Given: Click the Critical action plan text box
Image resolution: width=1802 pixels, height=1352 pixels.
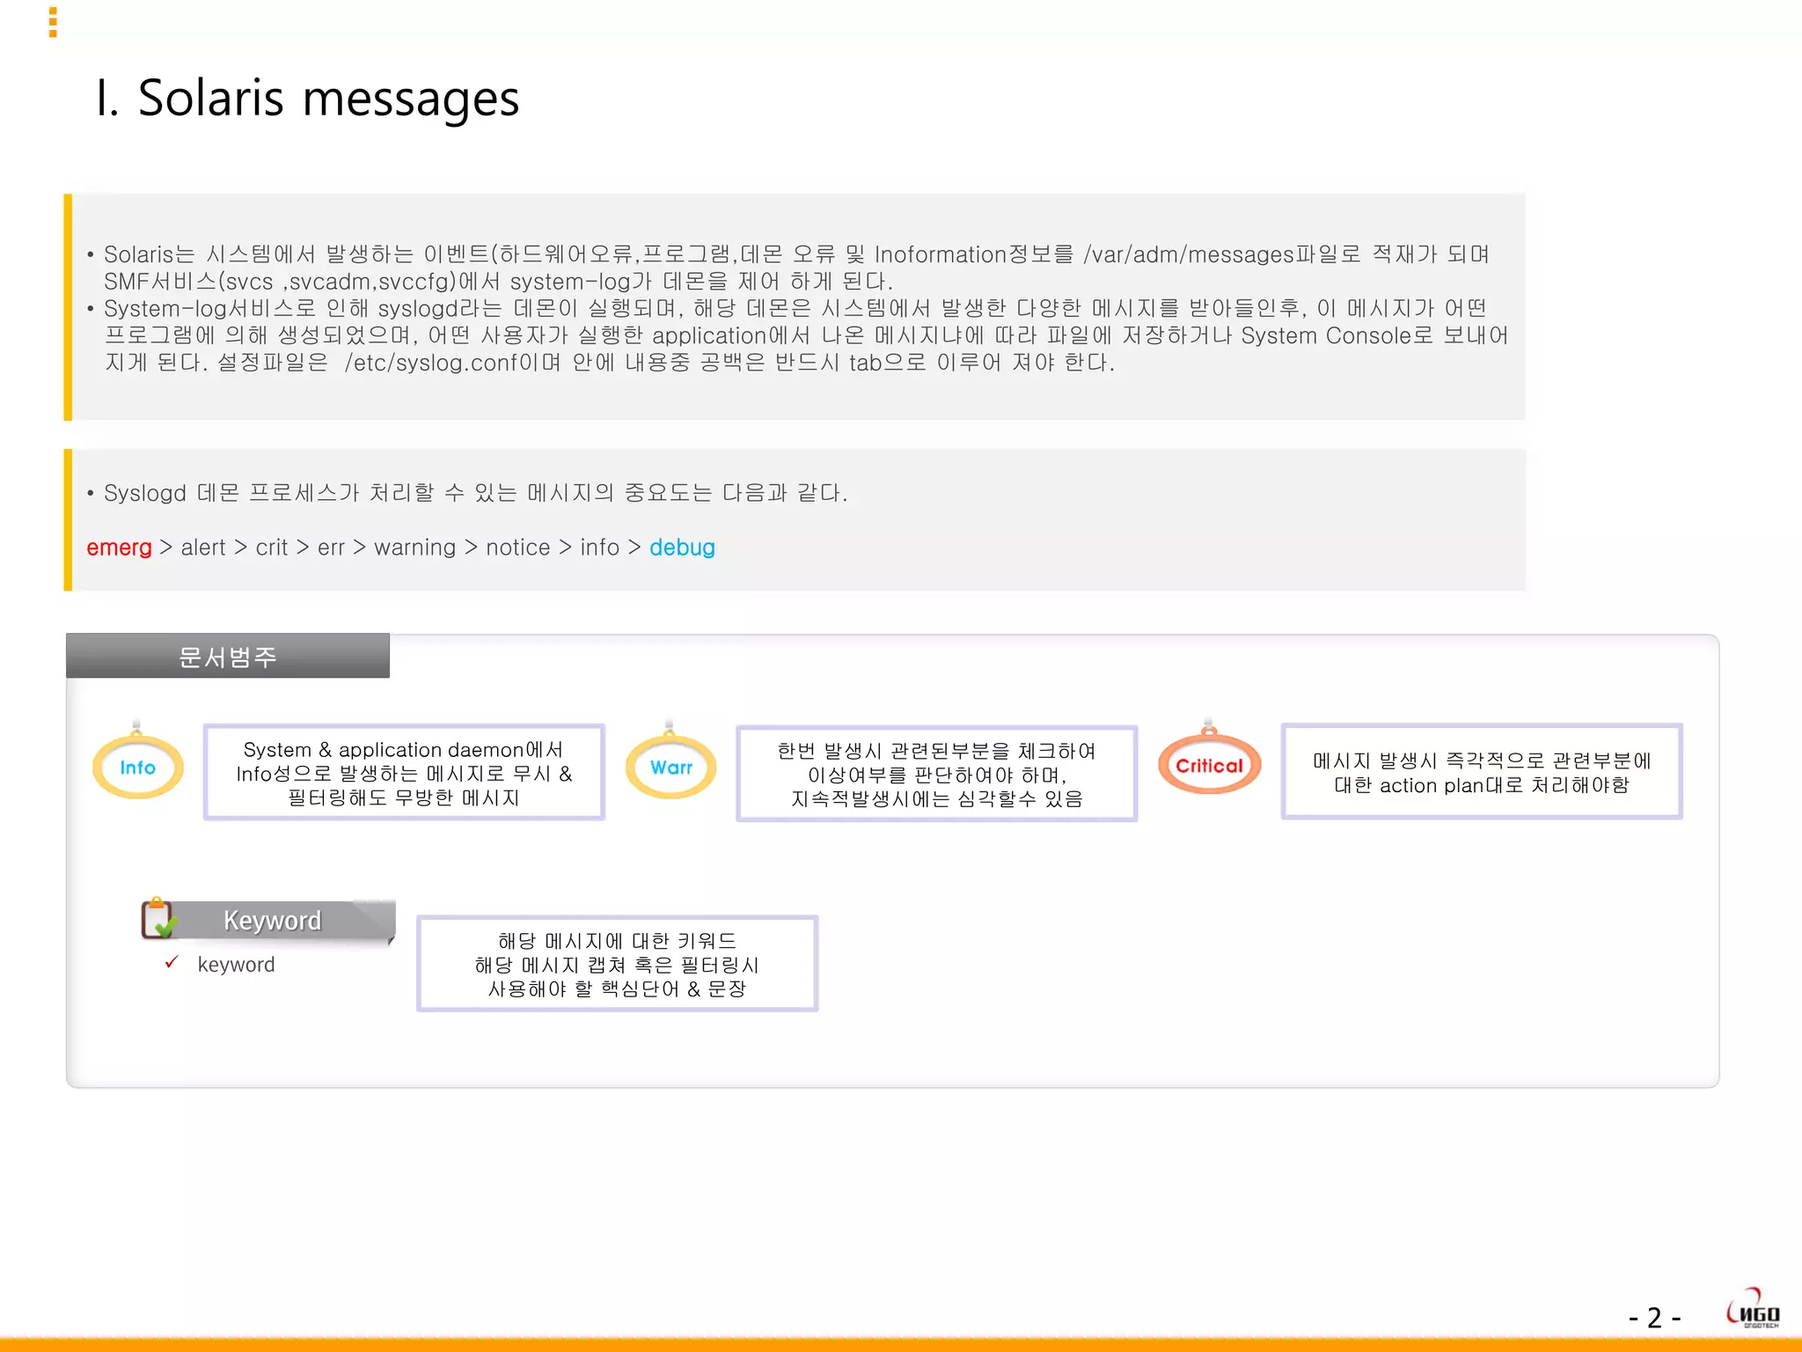Looking at the screenshot, I should click(1482, 772).
